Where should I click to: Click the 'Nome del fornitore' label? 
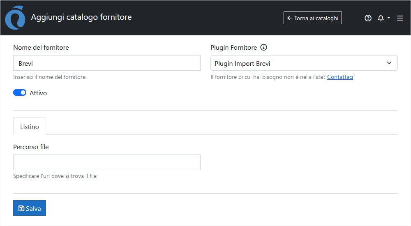pos(41,47)
